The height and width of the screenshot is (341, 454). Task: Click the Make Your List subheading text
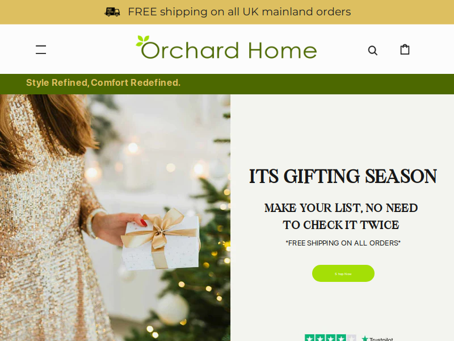pyautogui.click(x=341, y=217)
